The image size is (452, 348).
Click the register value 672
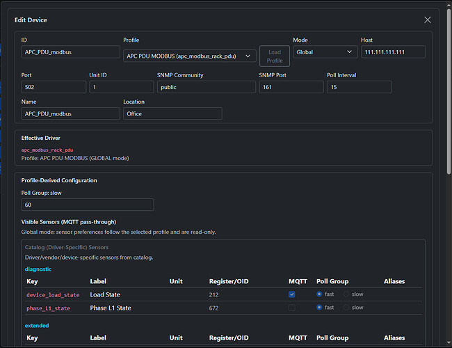coord(213,308)
